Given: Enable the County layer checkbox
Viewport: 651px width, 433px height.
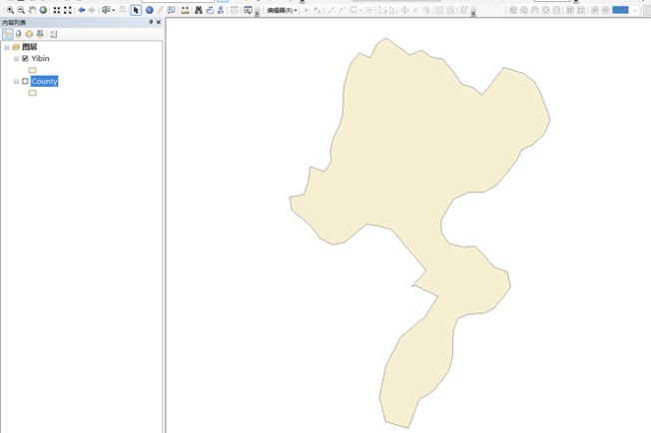Looking at the screenshot, I should [x=25, y=82].
